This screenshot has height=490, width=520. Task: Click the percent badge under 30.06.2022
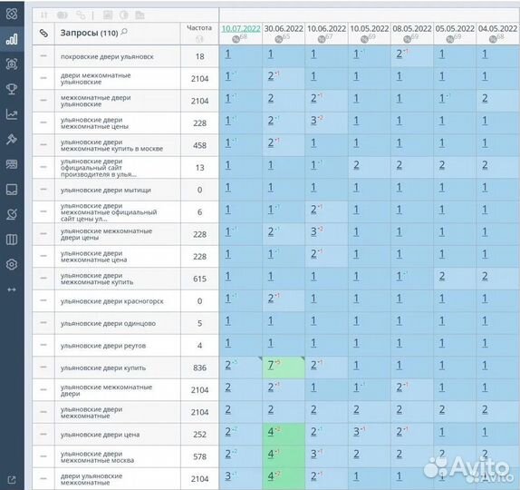(279, 39)
